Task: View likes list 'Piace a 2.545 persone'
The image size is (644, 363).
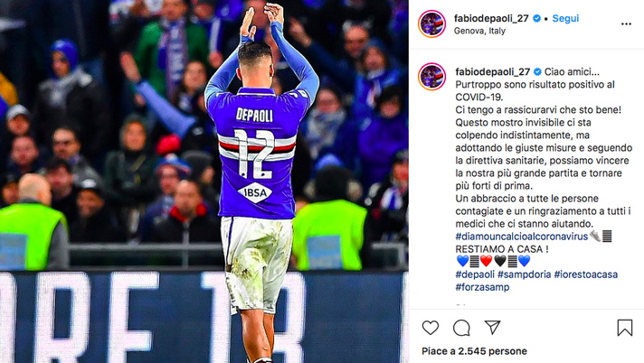Action: [474, 351]
